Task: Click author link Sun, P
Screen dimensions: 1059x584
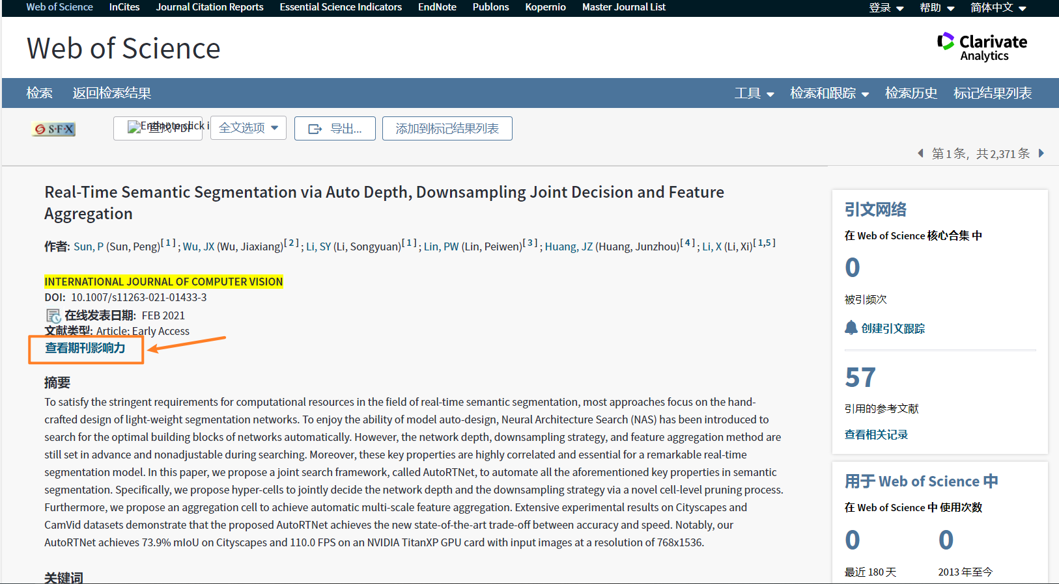Action: point(89,246)
